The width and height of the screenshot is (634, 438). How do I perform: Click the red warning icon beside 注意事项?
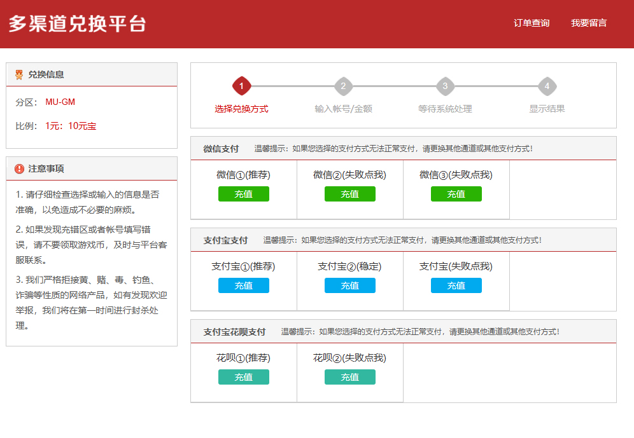coord(19,168)
